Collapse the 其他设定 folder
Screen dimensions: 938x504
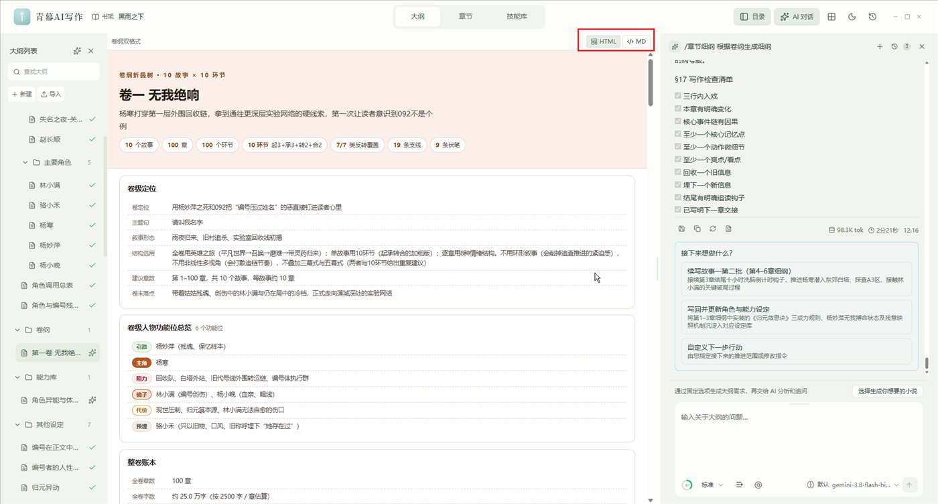tap(18, 425)
